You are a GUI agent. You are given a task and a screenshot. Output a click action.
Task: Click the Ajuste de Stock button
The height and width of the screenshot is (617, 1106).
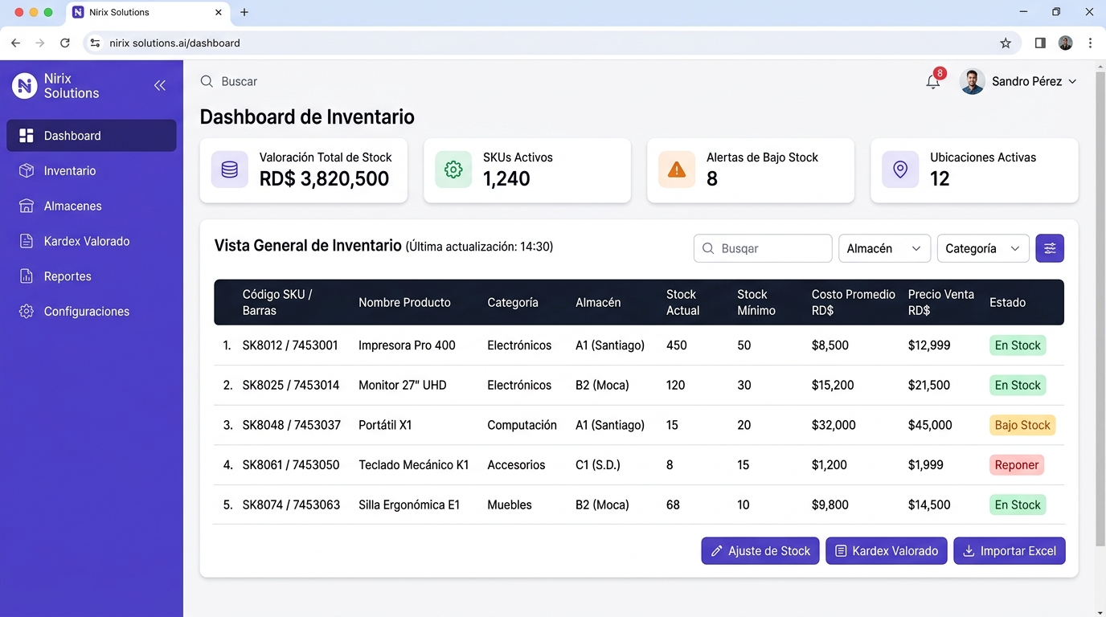(760, 551)
